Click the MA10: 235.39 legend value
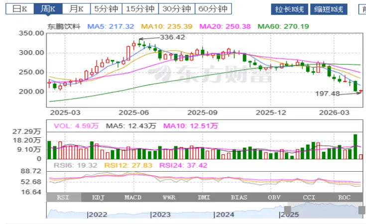 (x=167, y=26)
